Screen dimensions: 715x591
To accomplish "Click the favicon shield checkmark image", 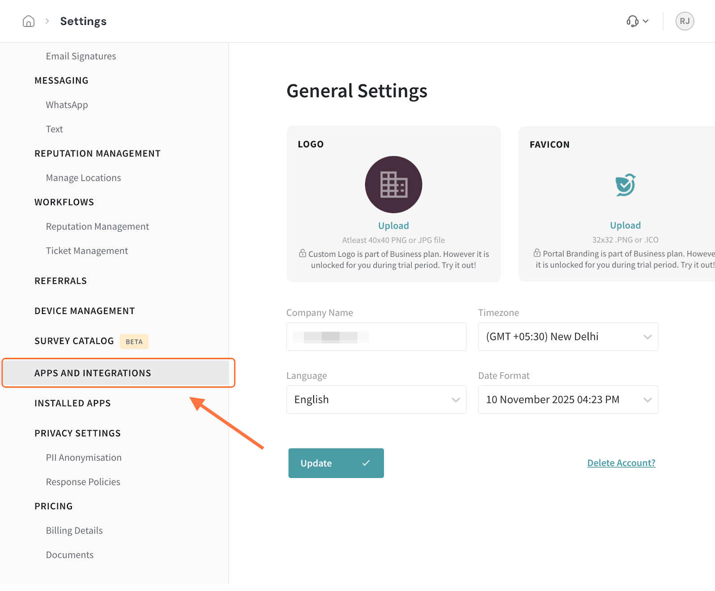I will (625, 184).
